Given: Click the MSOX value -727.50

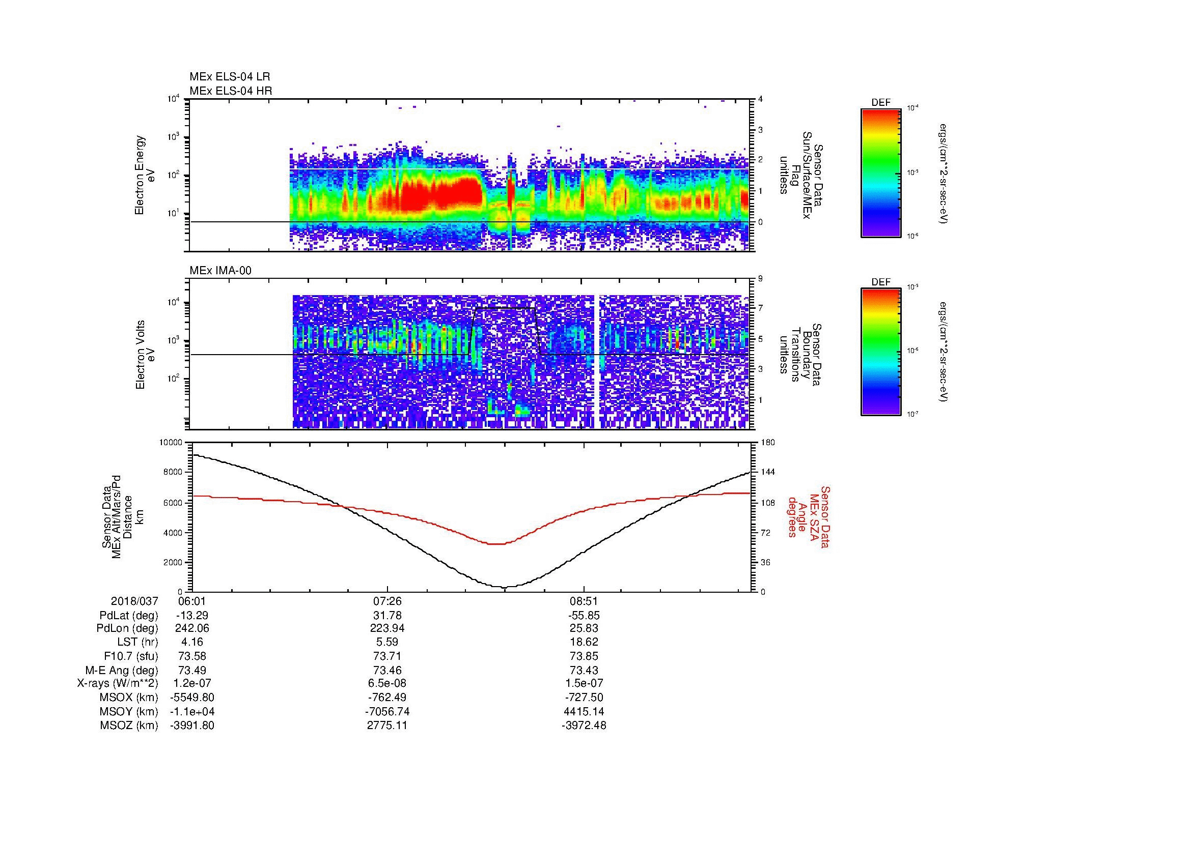Looking at the screenshot, I should (584, 698).
